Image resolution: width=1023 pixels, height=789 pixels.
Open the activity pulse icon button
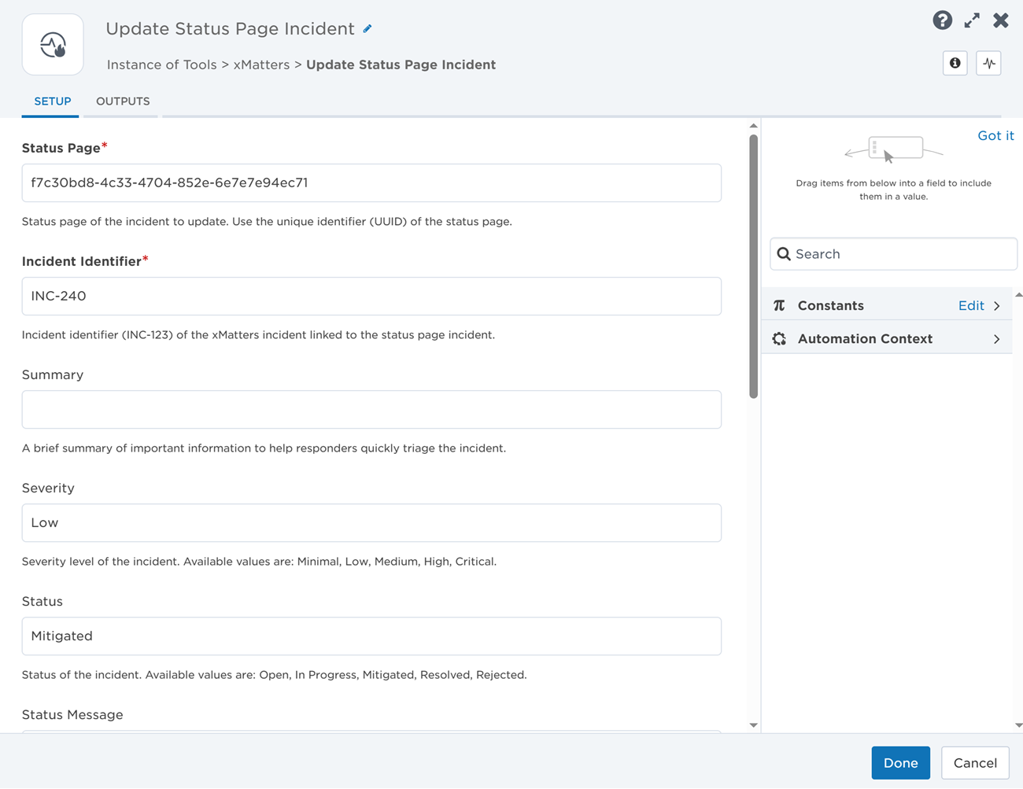988,63
